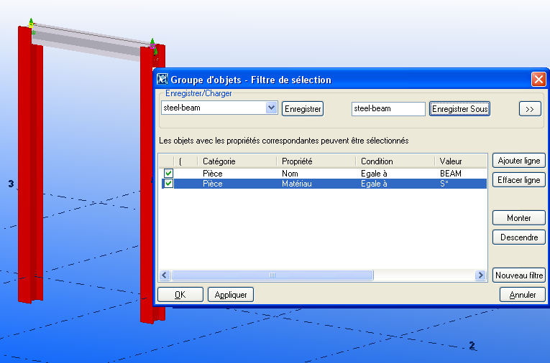Confirm the filter with OK
Viewport: 550px width, 363px height.
pos(180,294)
